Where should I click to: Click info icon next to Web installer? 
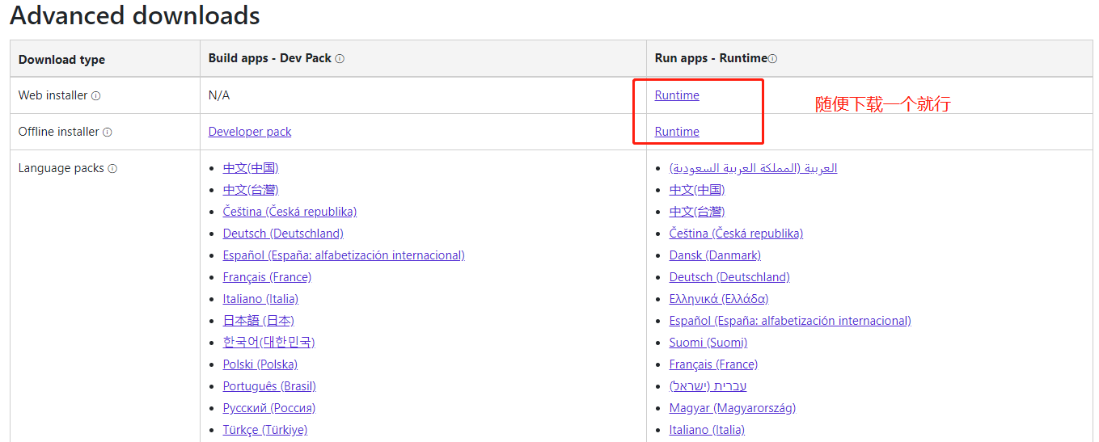pos(96,95)
